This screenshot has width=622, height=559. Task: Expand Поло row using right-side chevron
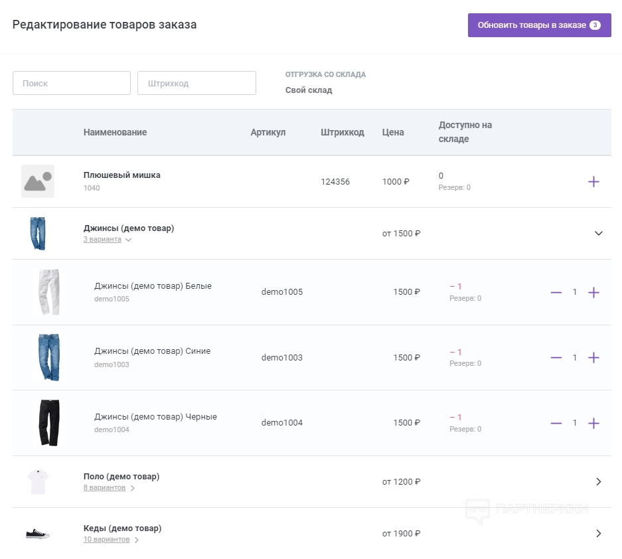click(598, 482)
